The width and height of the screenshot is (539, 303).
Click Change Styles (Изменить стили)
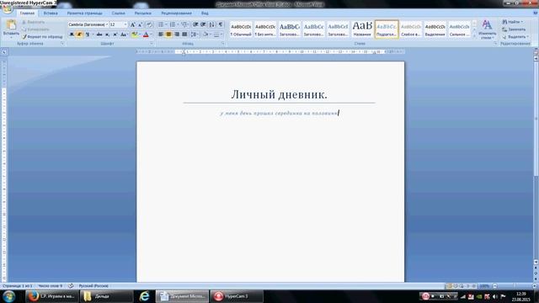pos(487,29)
